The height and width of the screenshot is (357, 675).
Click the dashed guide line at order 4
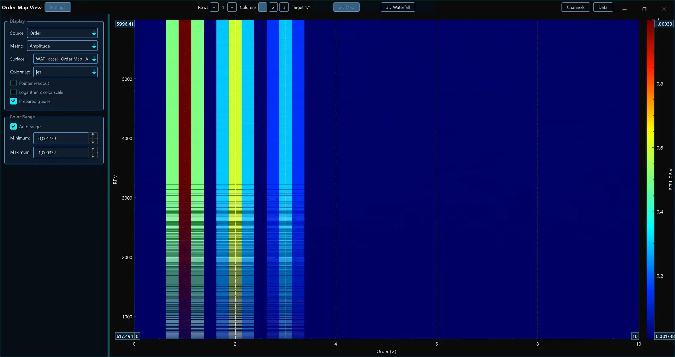pyautogui.click(x=336, y=179)
